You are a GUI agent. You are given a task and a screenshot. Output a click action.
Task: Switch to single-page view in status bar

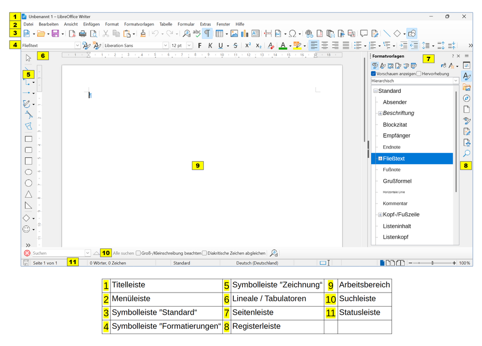click(382, 263)
